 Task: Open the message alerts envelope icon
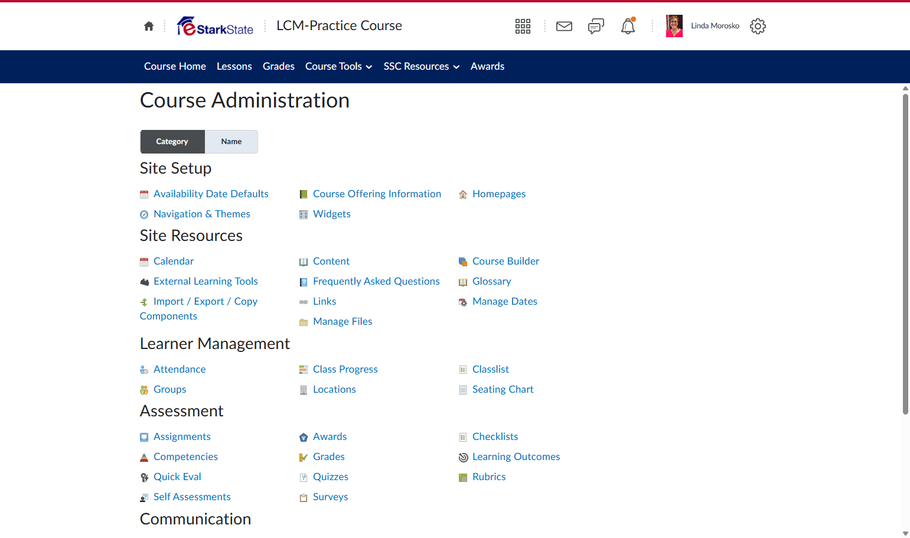[564, 26]
